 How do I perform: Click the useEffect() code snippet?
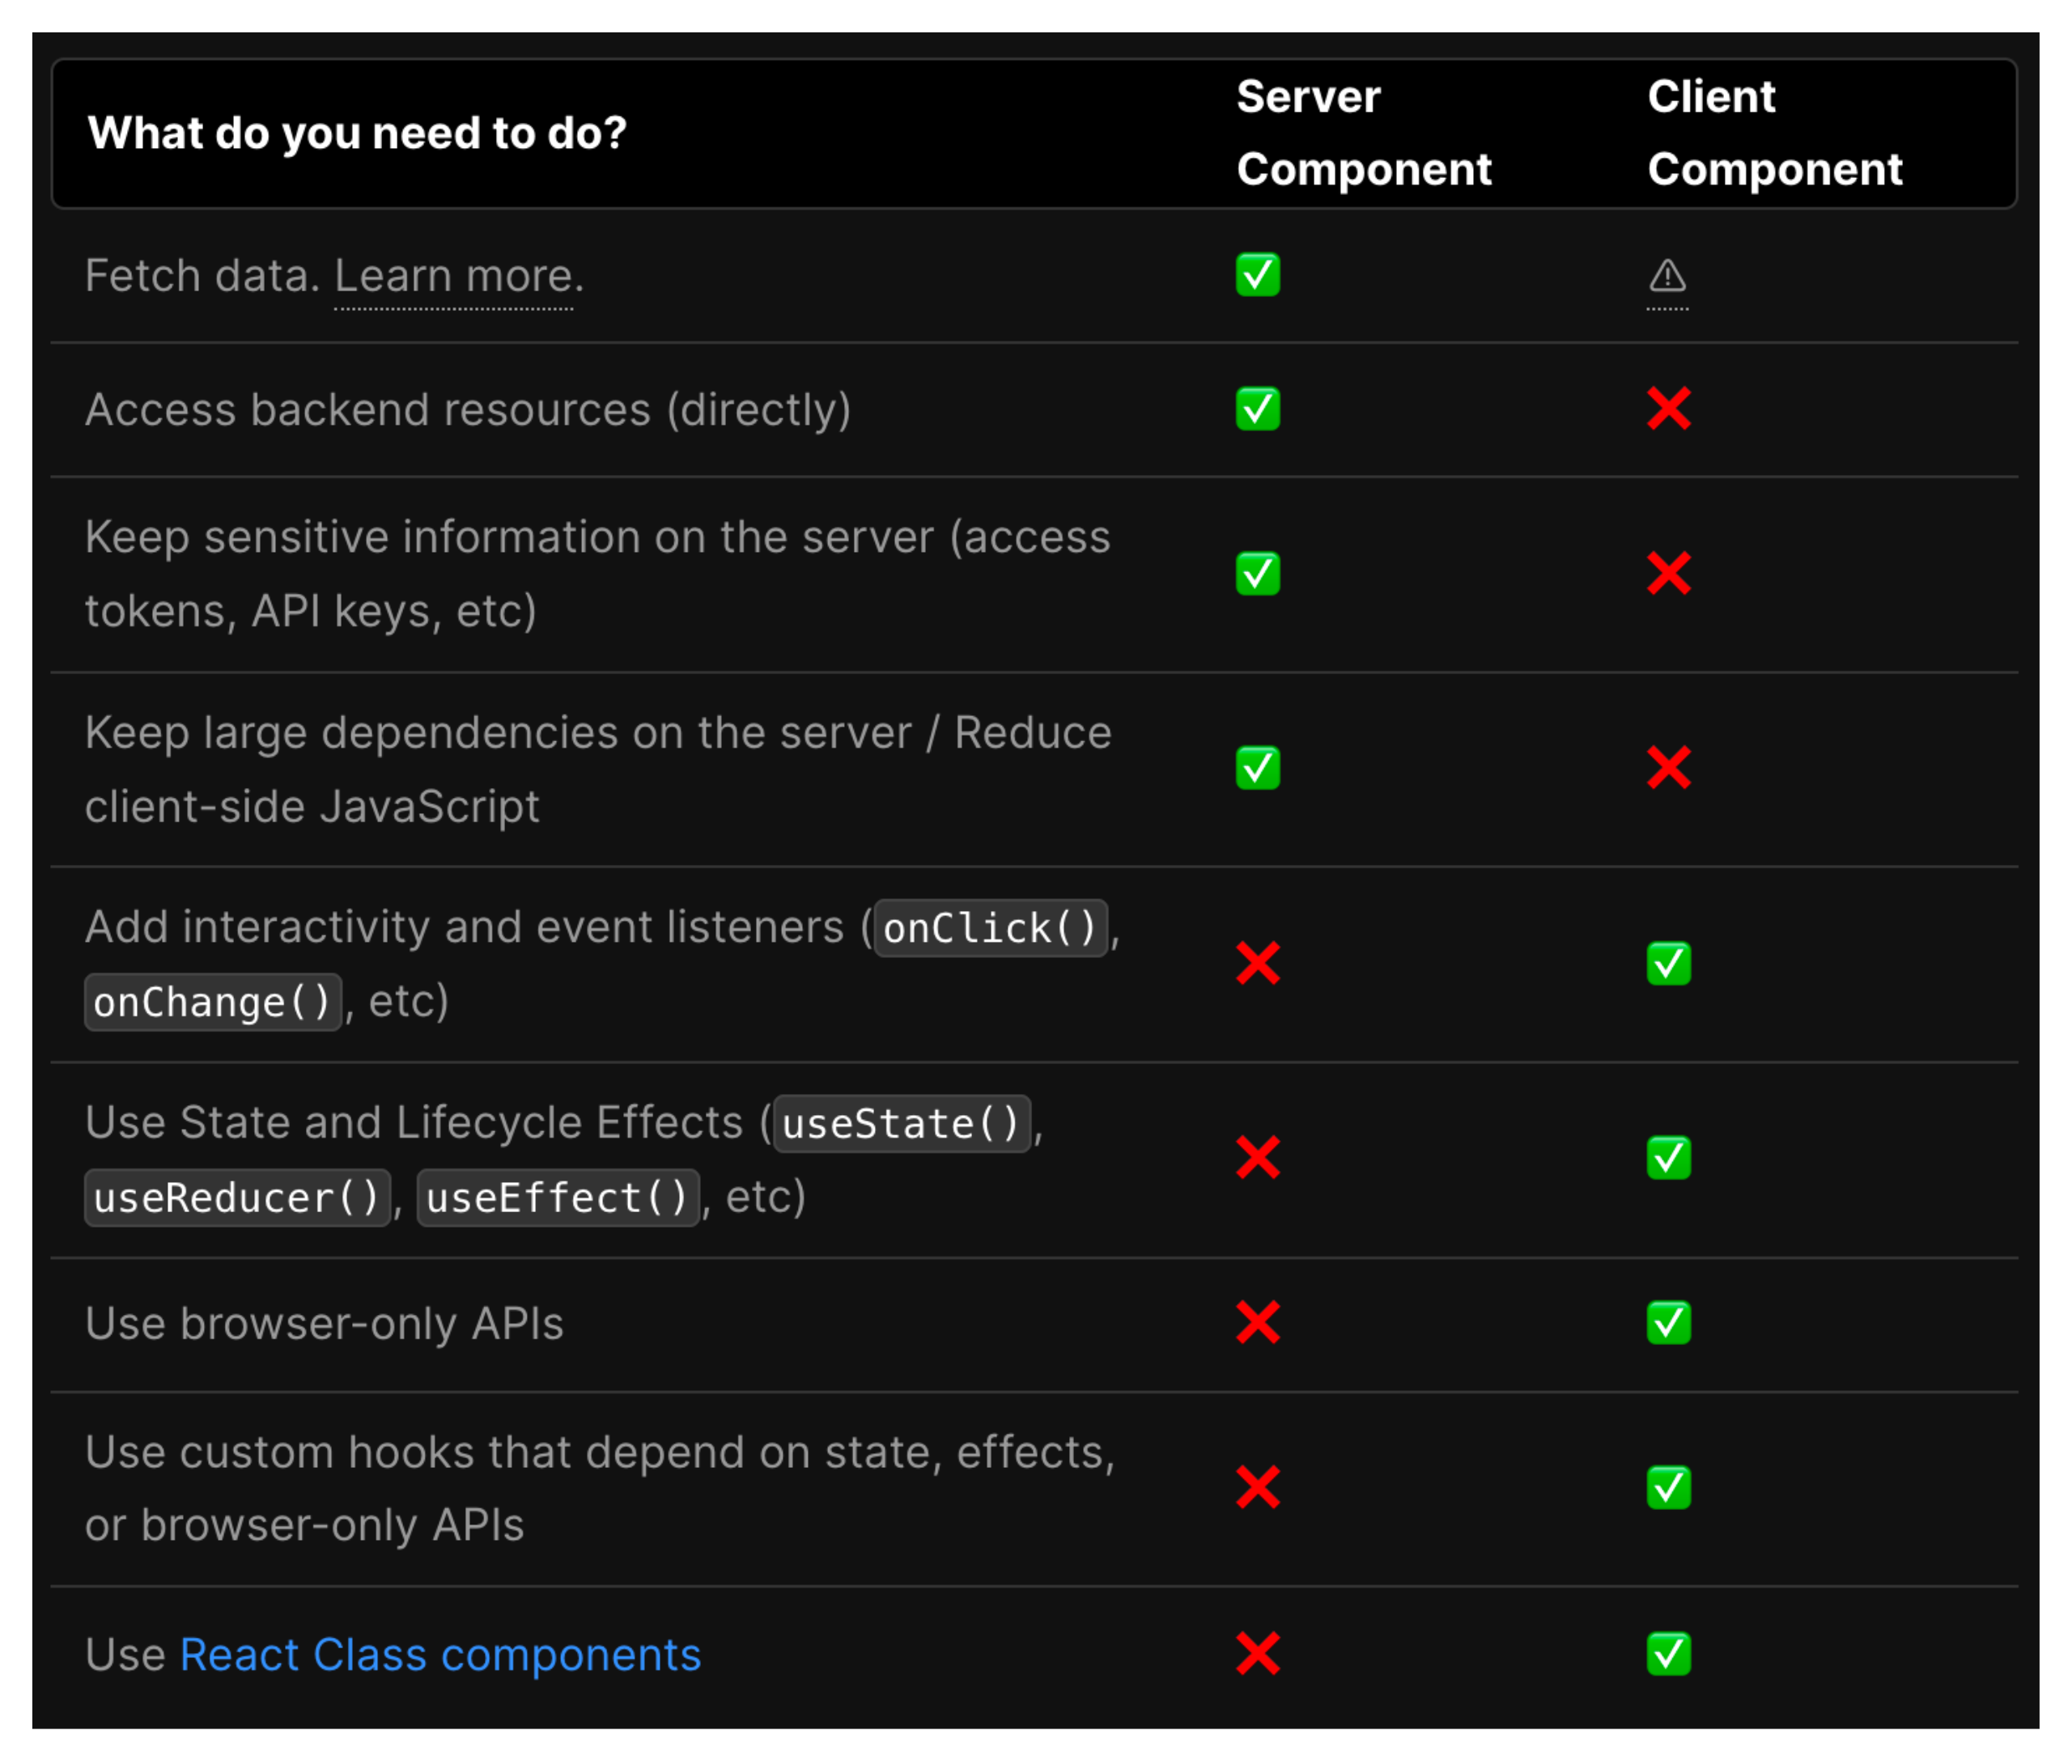tap(558, 1199)
